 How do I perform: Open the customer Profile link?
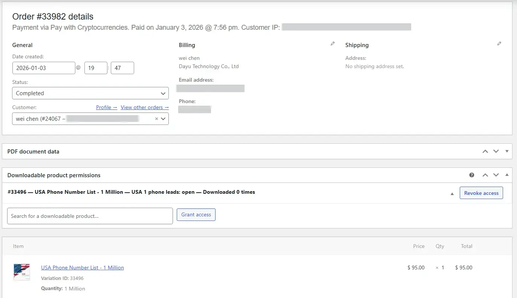106,107
